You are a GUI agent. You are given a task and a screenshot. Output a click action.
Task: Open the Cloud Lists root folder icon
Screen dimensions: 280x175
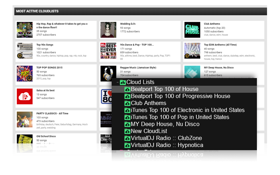123,82
